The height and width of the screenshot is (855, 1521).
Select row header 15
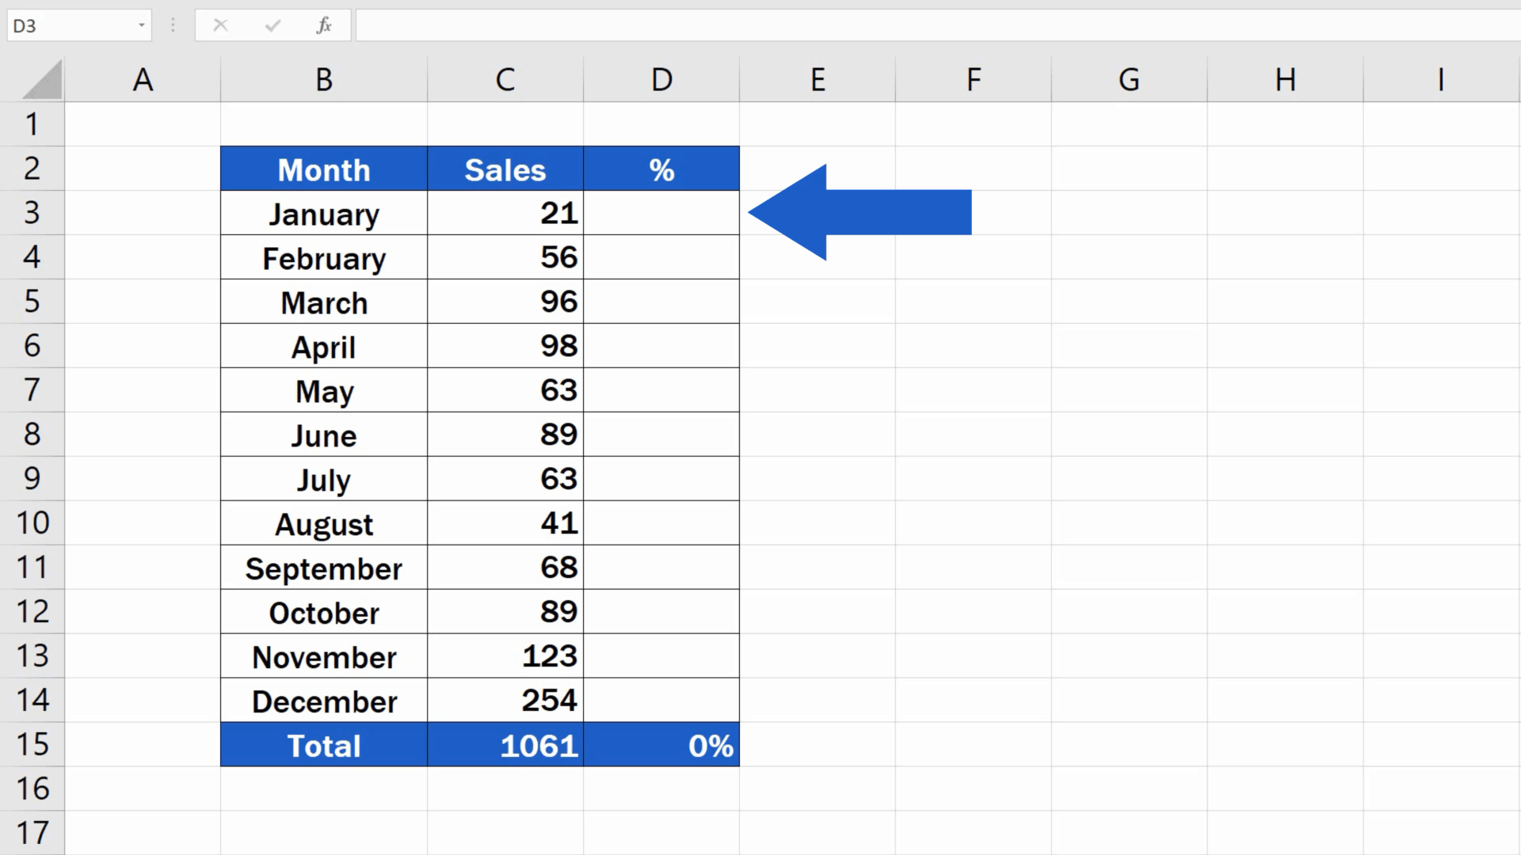[x=33, y=744]
